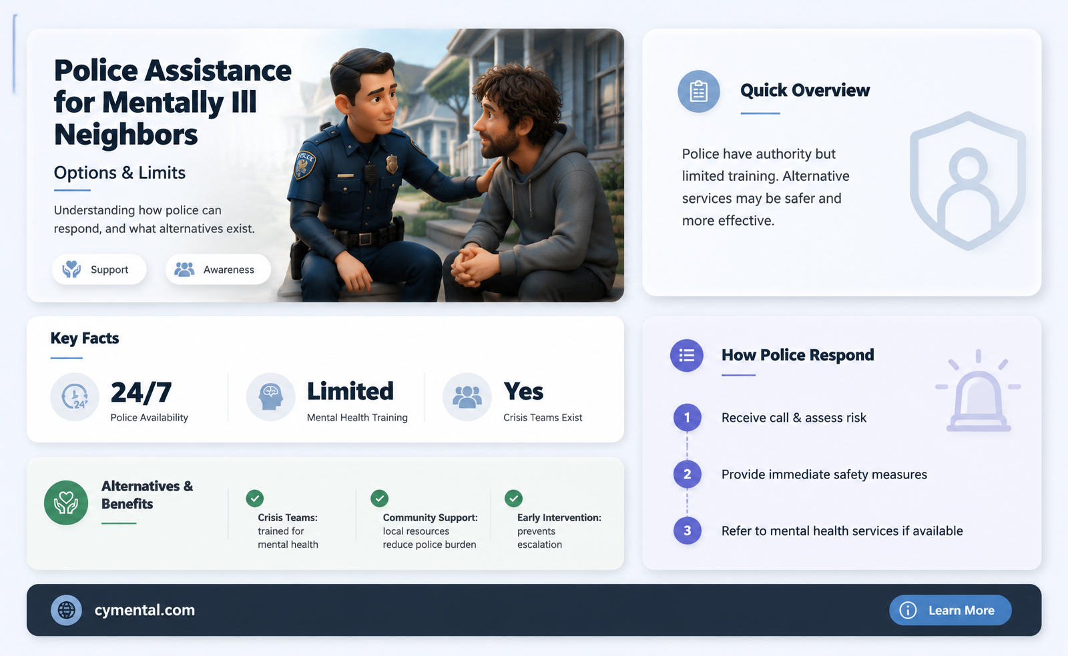1068x656 pixels.
Task: Click the green checkmark above Early Intervention
Action: (513, 498)
